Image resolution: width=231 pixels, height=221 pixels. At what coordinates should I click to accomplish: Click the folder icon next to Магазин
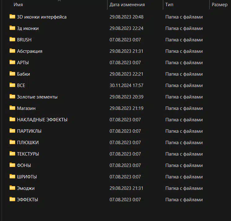[x=12, y=108]
